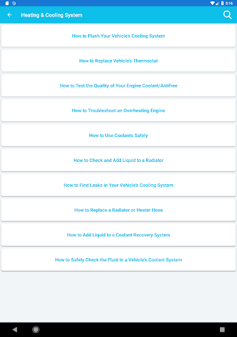237x337 pixels.
Task: Open How to Find Leaks in Cooling System
Action: pos(118,185)
